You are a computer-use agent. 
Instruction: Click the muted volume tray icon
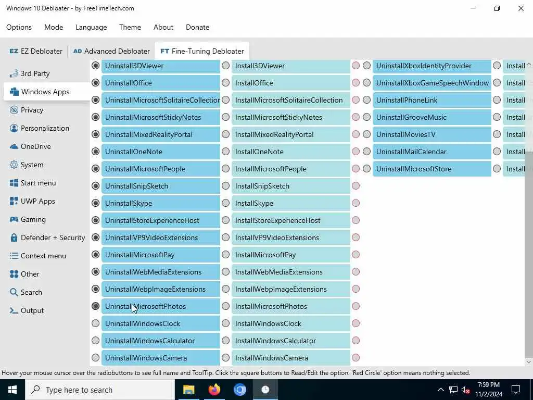click(x=466, y=390)
